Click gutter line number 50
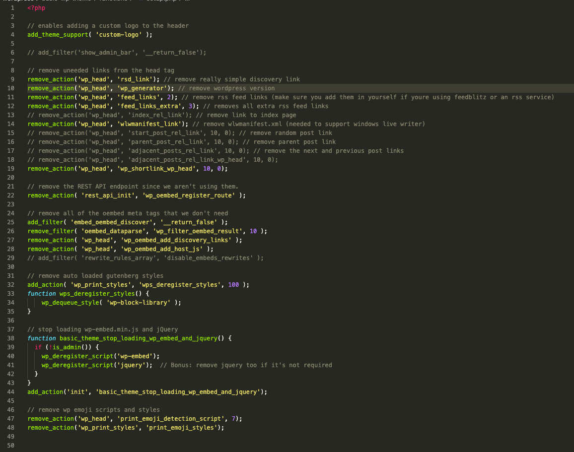 click(11, 446)
